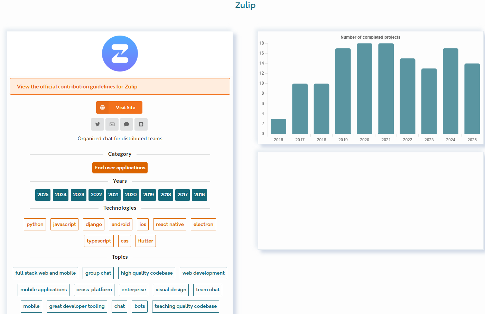Filter by the python technology tag
Image resolution: width=485 pixels, height=314 pixels.
click(35, 225)
